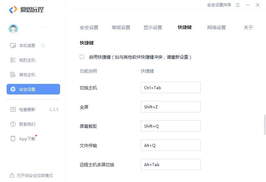266x182 pixels.
Task: Click the 安全设置向导 link
Action: (x=219, y=5)
